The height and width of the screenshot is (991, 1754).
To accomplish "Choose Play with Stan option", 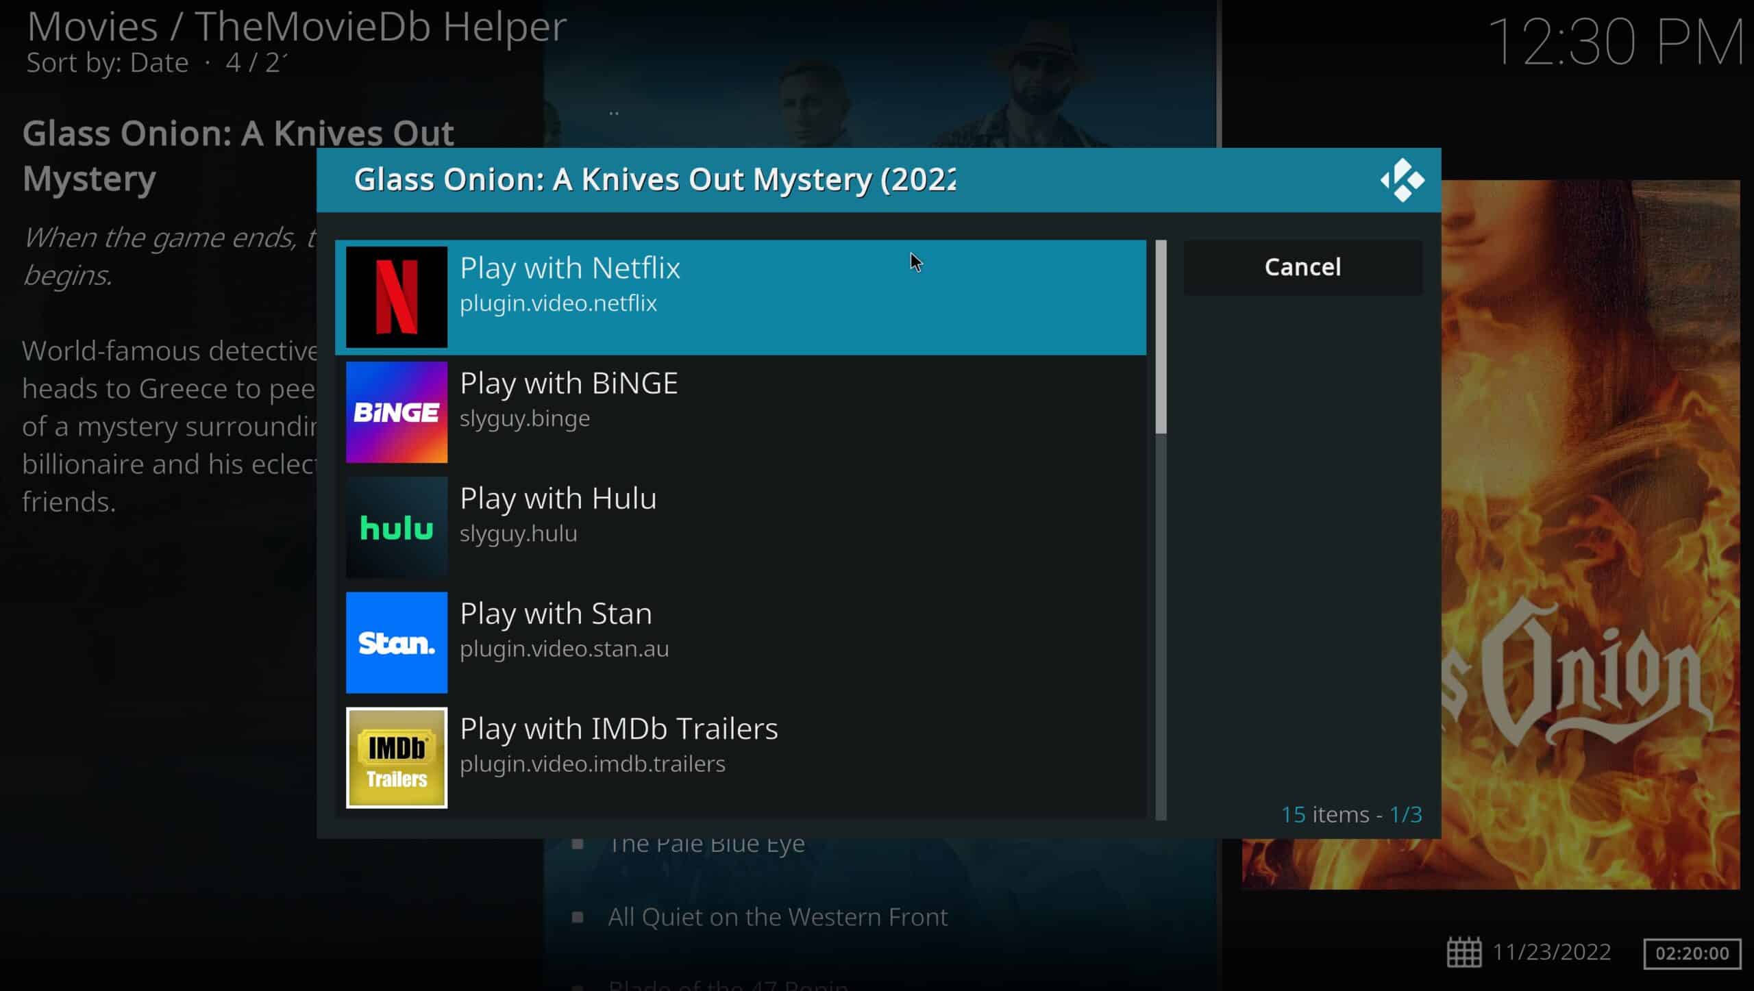I will pos(741,642).
